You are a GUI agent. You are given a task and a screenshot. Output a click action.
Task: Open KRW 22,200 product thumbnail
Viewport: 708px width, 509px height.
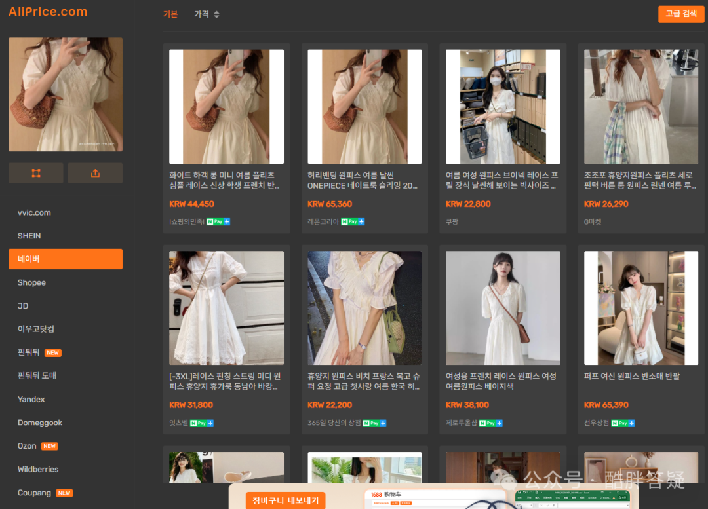click(364, 308)
